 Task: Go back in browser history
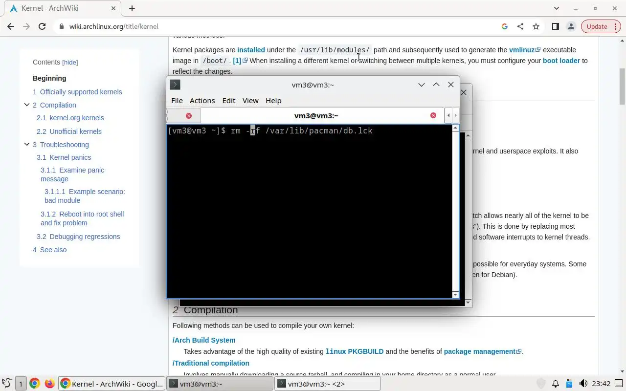(11, 26)
